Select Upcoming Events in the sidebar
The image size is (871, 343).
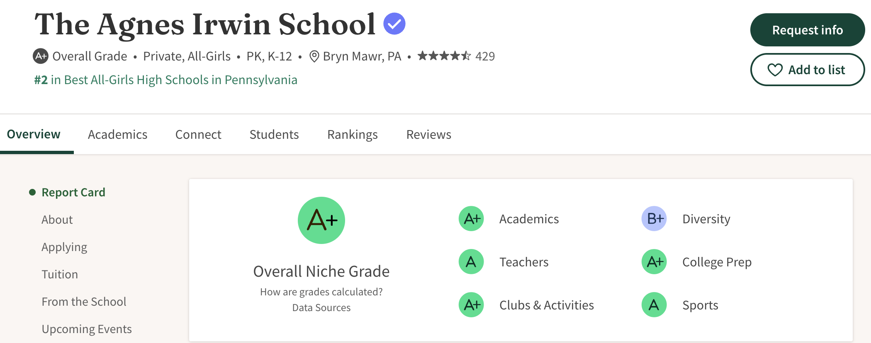click(x=87, y=329)
